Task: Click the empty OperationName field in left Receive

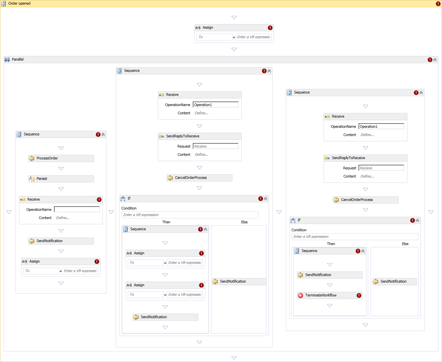Action: [77, 209]
